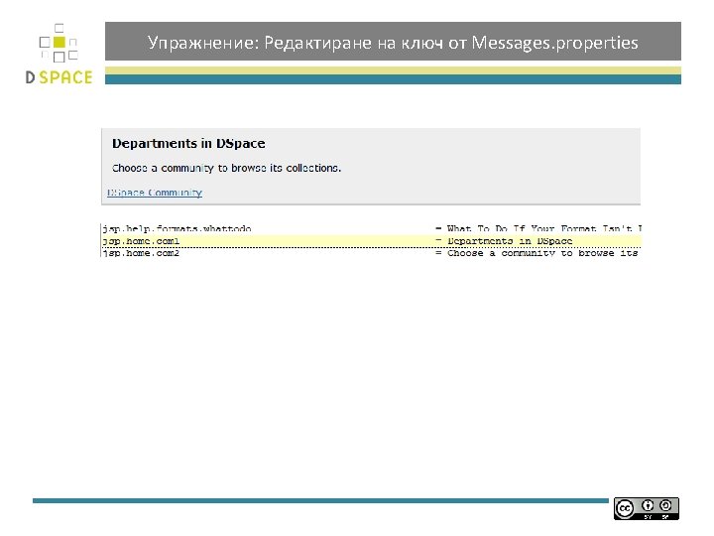714x536 pixels.
Task: Select the jsp.home.com2 key
Action: [x=141, y=253]
